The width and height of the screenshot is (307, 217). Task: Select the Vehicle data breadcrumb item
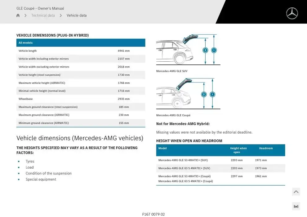(x=77, y=15)
